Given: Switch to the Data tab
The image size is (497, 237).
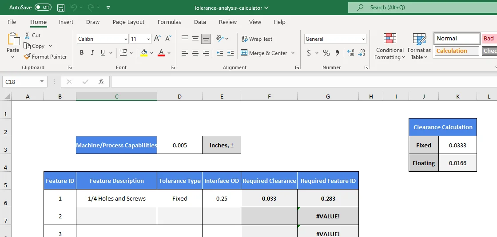Looking at the screenshot, I should (200, 22).
